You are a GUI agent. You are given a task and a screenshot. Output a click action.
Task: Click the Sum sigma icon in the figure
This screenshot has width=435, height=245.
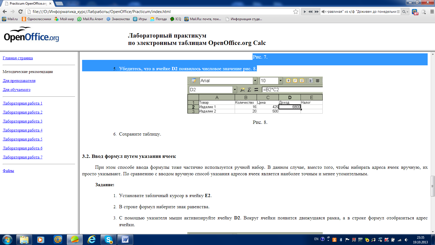point(249,90)
